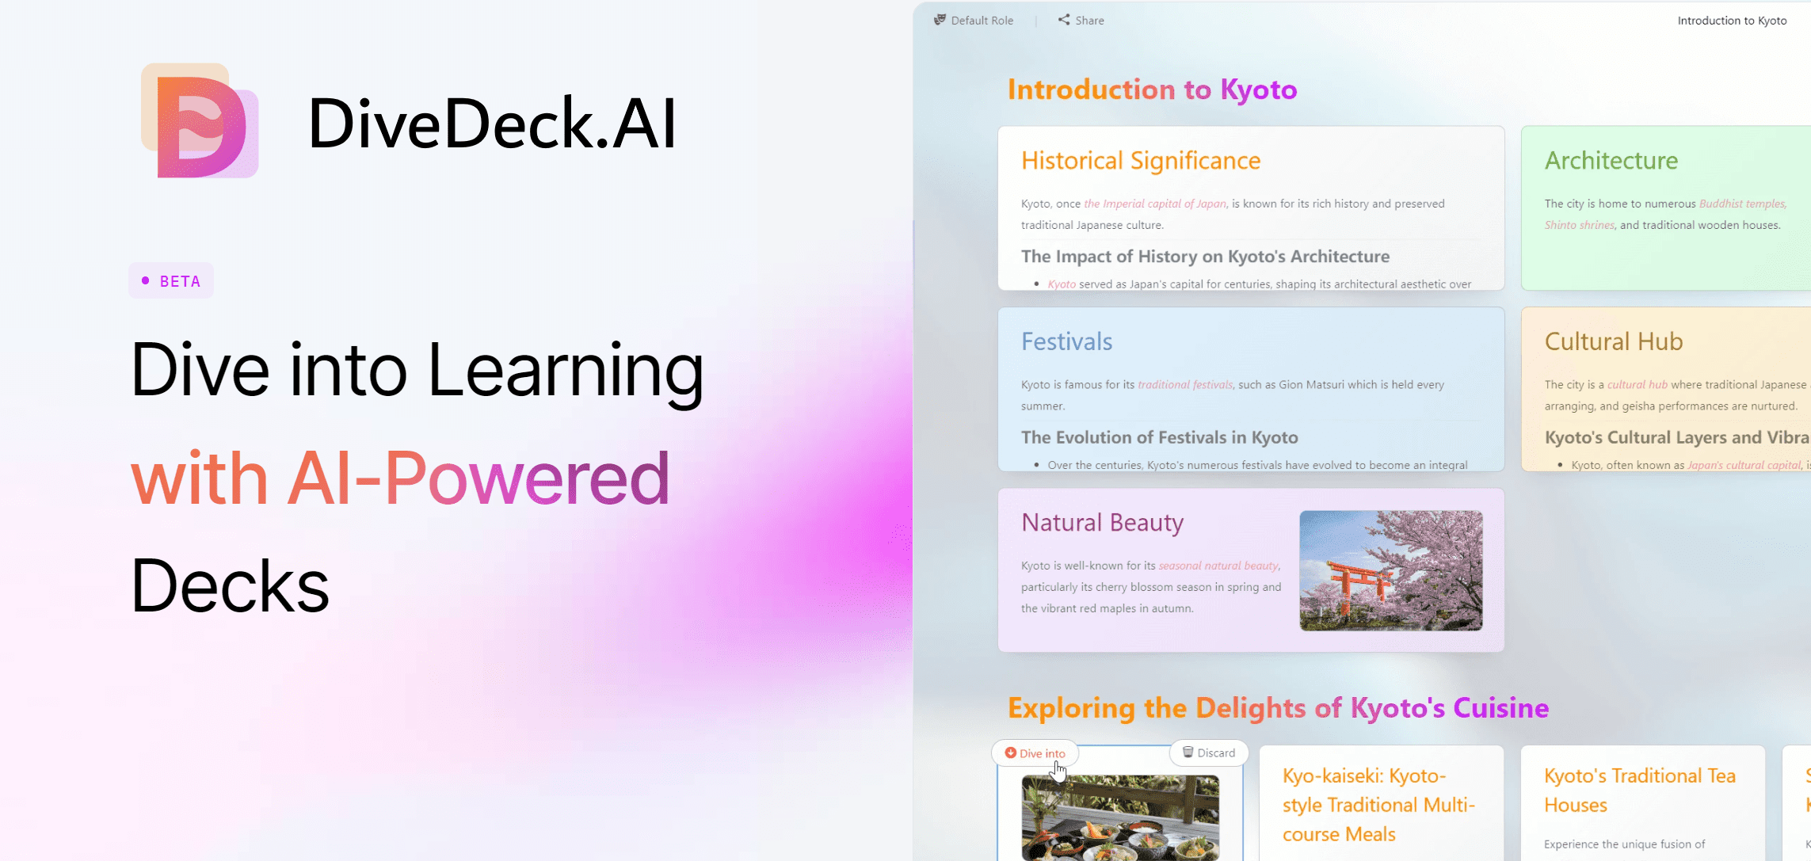Click the DiveDeck.AI logo mark

click(200, 120)
